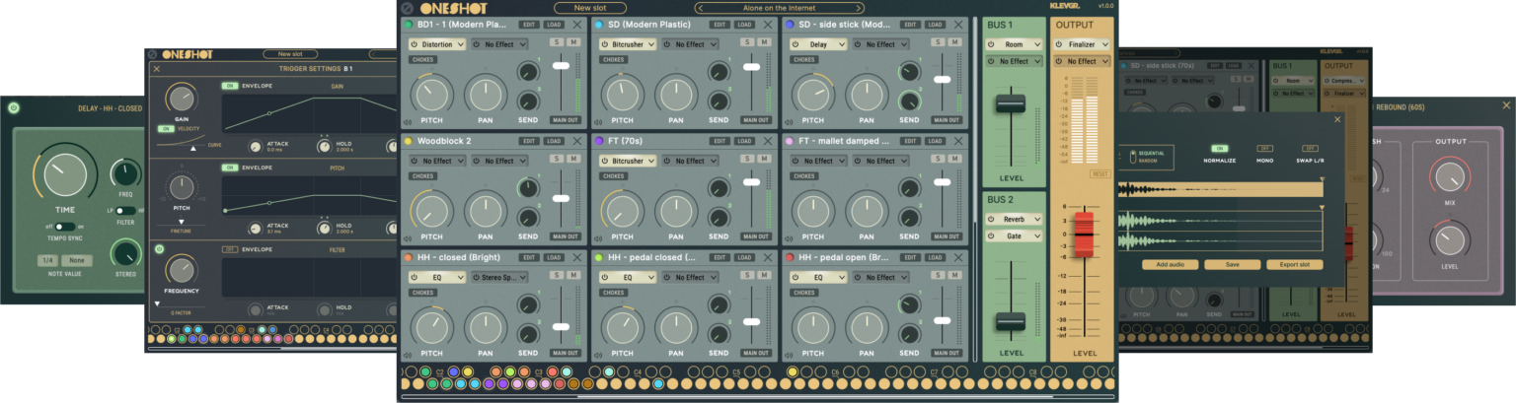Remove the Woodblock 2 slot with X icon
Image resolution: width=1516 pixels, height=403 pixels.
[577, 141]
